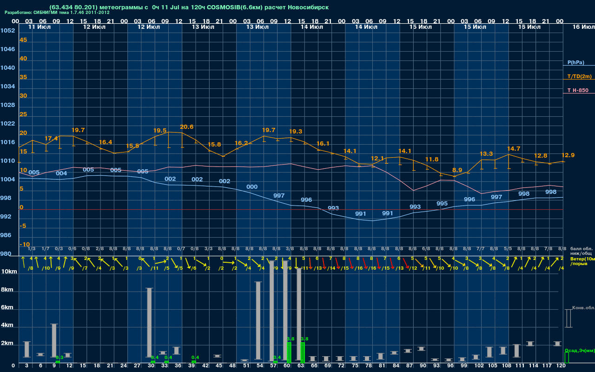
Task: Click the 11.8 temperature label
Action: coord(432,159)
